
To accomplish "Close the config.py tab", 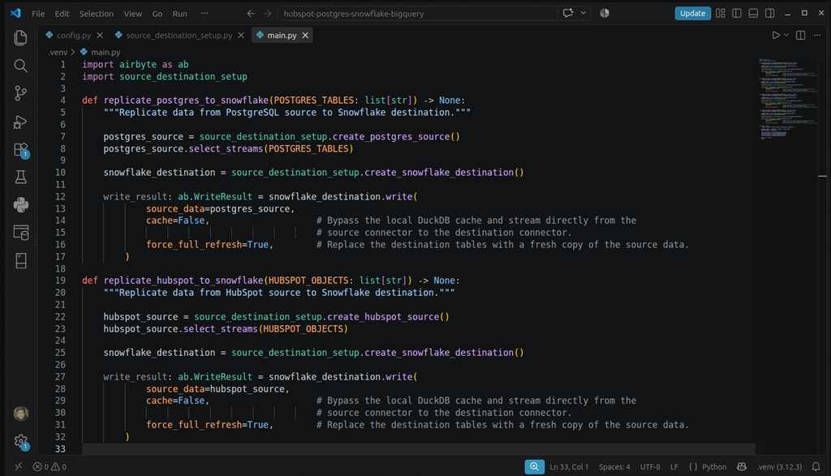I will click(100, 35).
